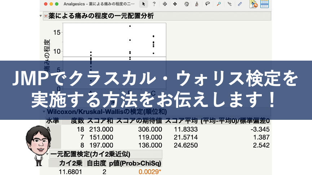Click the score mean 21.5714
Screen dimensions: 312x175
coord(186,137)
